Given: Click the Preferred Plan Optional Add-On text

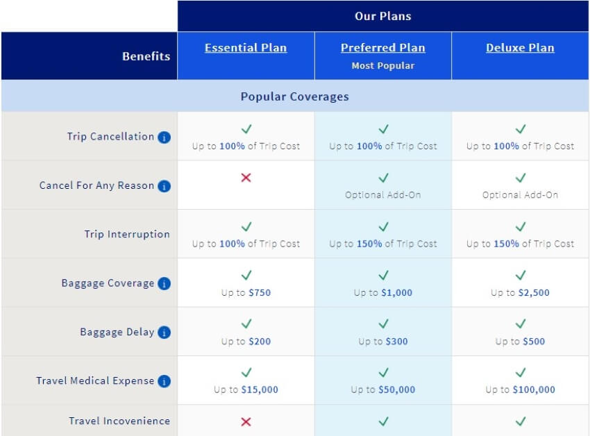Looking at the screenshot, I should pos(383,195).
